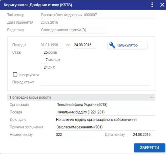166x154 pixels.
Task: Open the Калькулятор button
Action: [x=127, y=46]
